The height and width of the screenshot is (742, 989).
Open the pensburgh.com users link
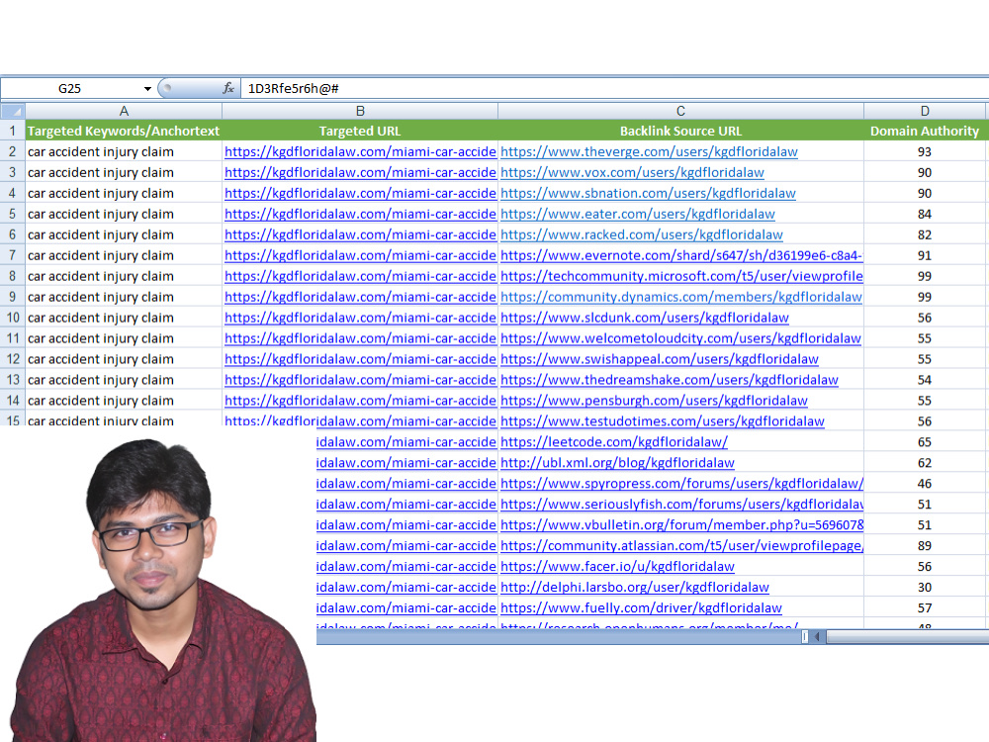pyautogui.click(x=654, y=401)
